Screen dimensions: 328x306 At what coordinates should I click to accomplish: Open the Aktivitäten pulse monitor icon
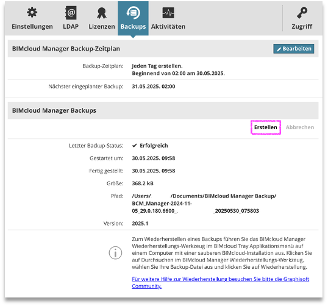coord(168,13)
